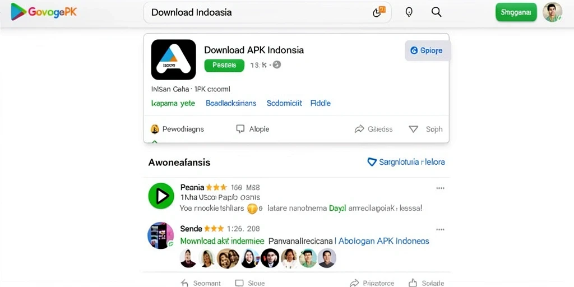Image resolution: width=574 pixels, height=287 pixels.
Task: Open the 'Sagnlotutia rlelora' link
Action: 406,162
